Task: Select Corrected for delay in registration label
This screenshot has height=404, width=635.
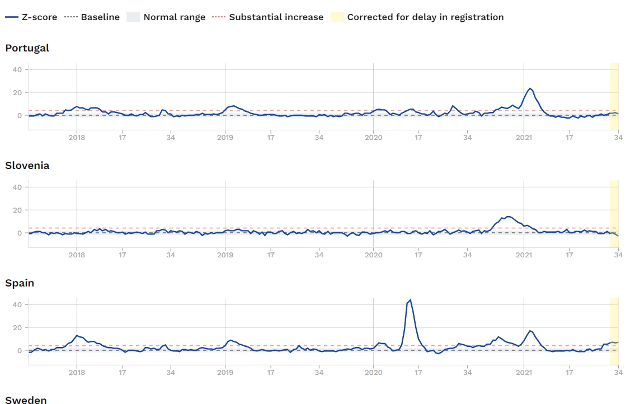Action: pos(425,17)
